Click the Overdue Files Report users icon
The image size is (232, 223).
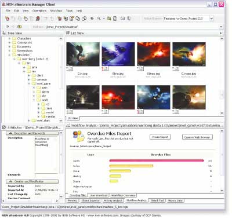point(78,136)
